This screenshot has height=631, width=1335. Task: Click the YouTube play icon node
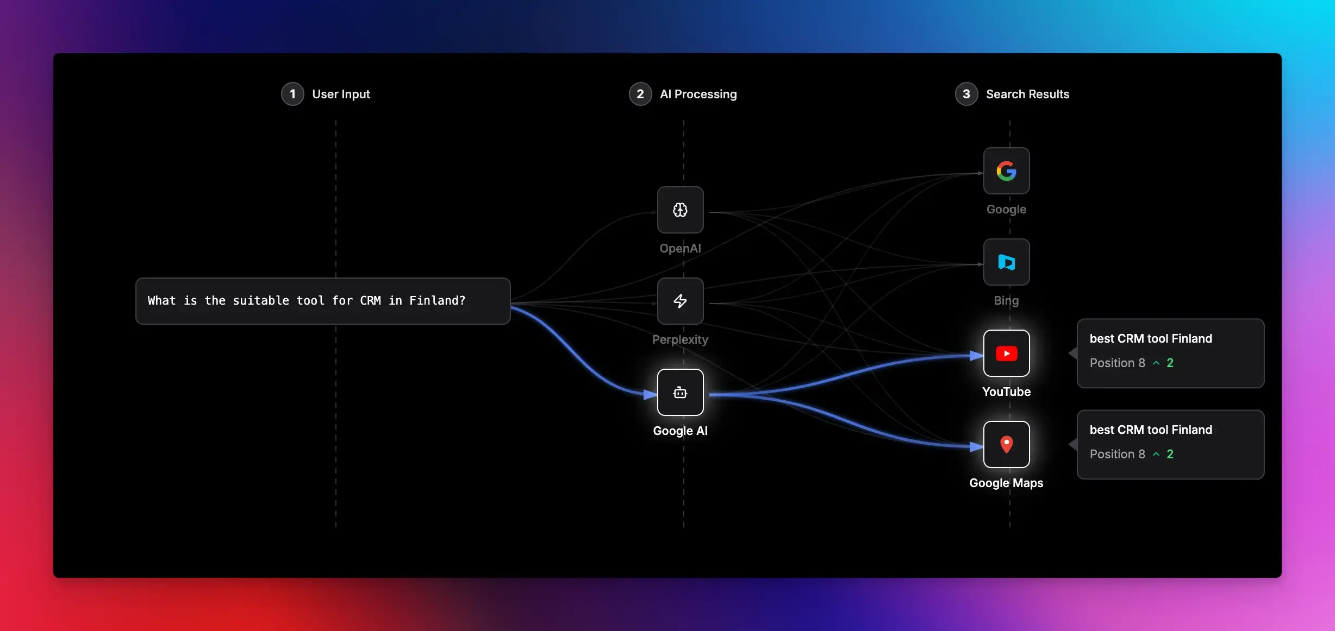point(1006,354)
